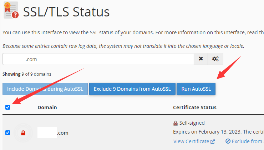Screen dimensions: 264x150
Task: Sort by Certificate Status column header
Action: [x=195, y=107]
